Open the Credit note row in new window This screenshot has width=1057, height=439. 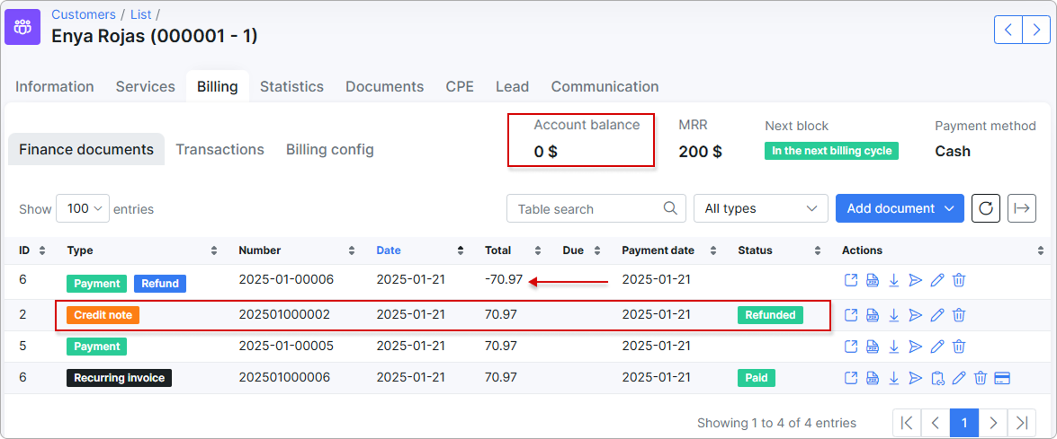[851, 314]
